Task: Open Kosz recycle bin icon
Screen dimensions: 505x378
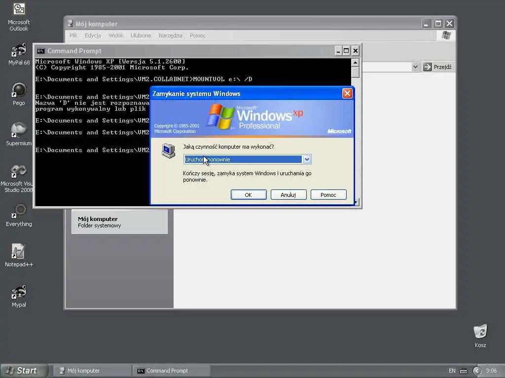Action: (480, 336)
